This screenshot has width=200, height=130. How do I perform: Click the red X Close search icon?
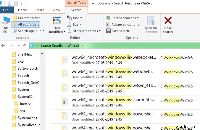[x=168, y=20]
